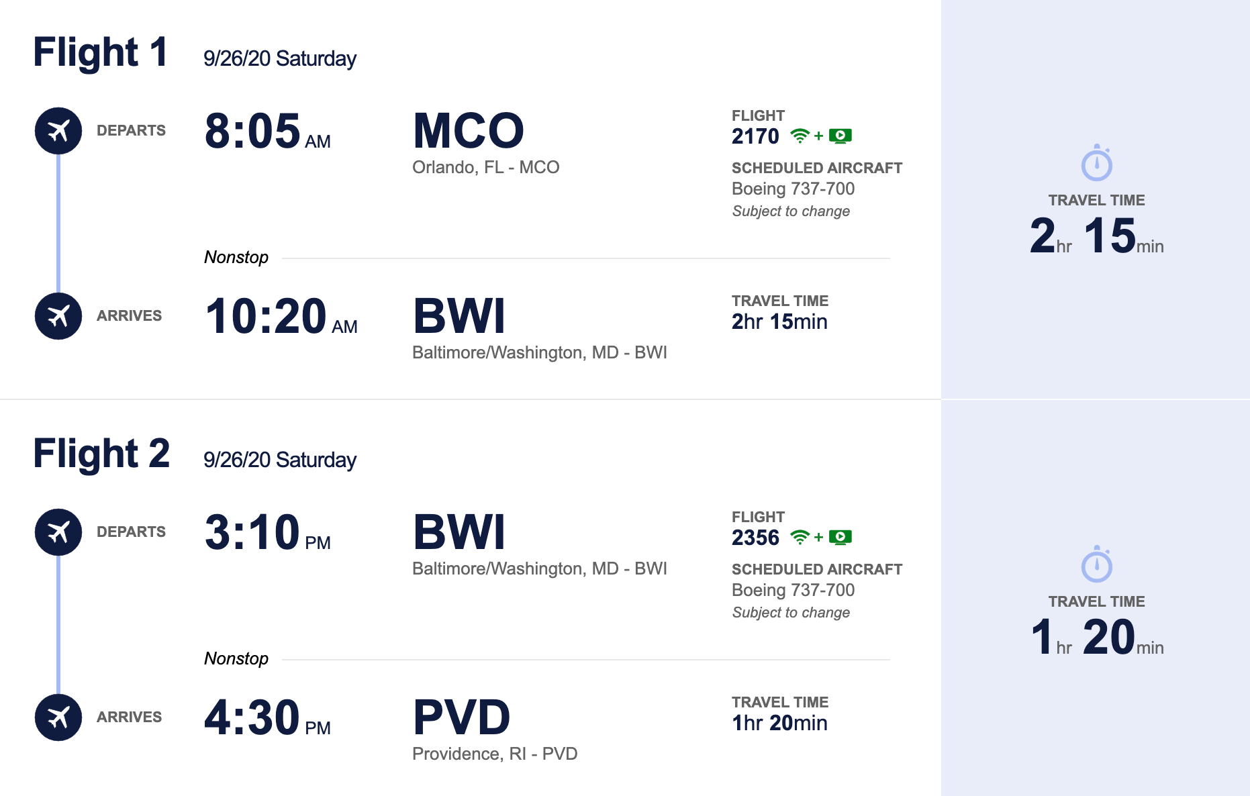
Task: Click the Flight 1 arrival plane icon
Action: coord(58,316)
